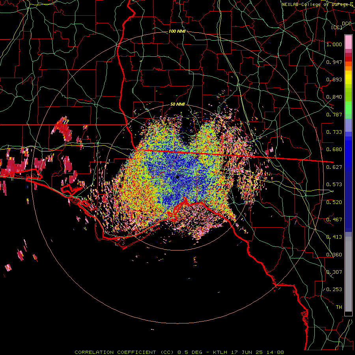Click the 0.307 legend value
The height and width of the screenshot is (355, 355).
click(334, 272)
